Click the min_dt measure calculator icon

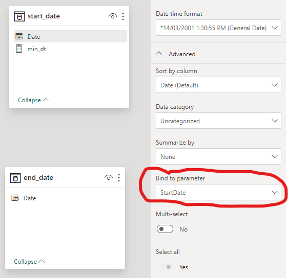coord(19,49)
